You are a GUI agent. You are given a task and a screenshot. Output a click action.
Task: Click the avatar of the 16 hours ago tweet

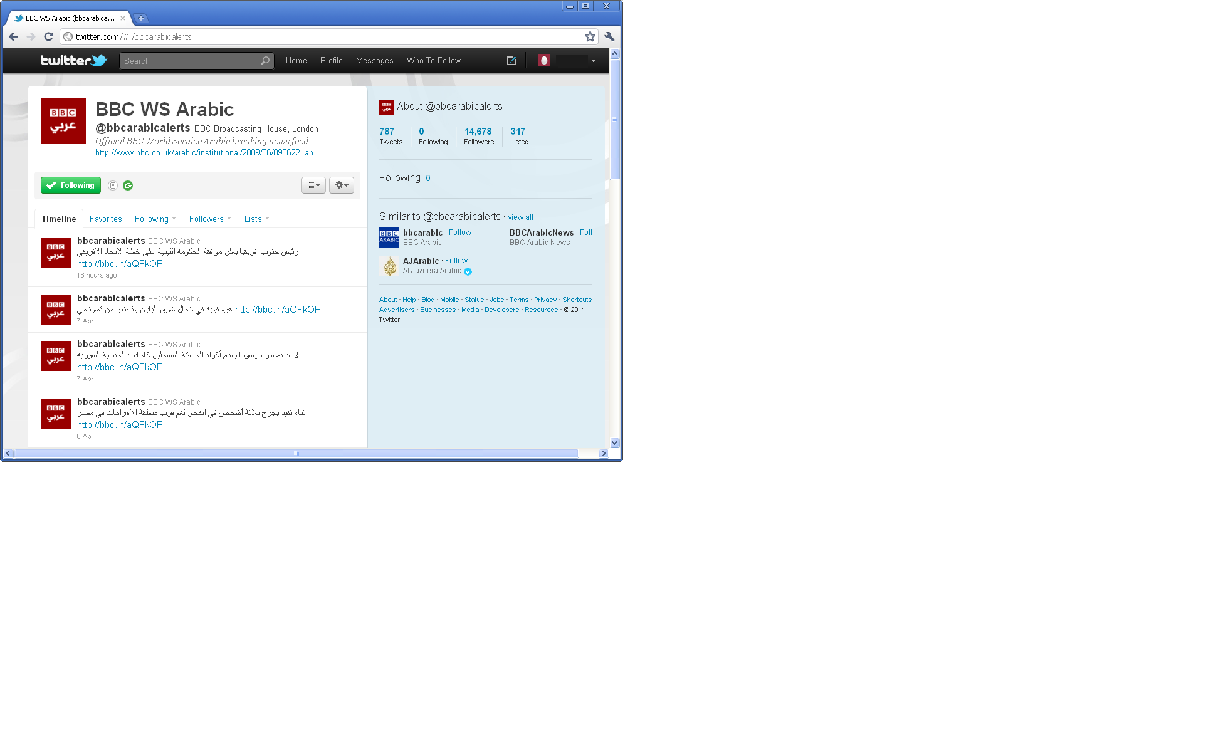56,253
